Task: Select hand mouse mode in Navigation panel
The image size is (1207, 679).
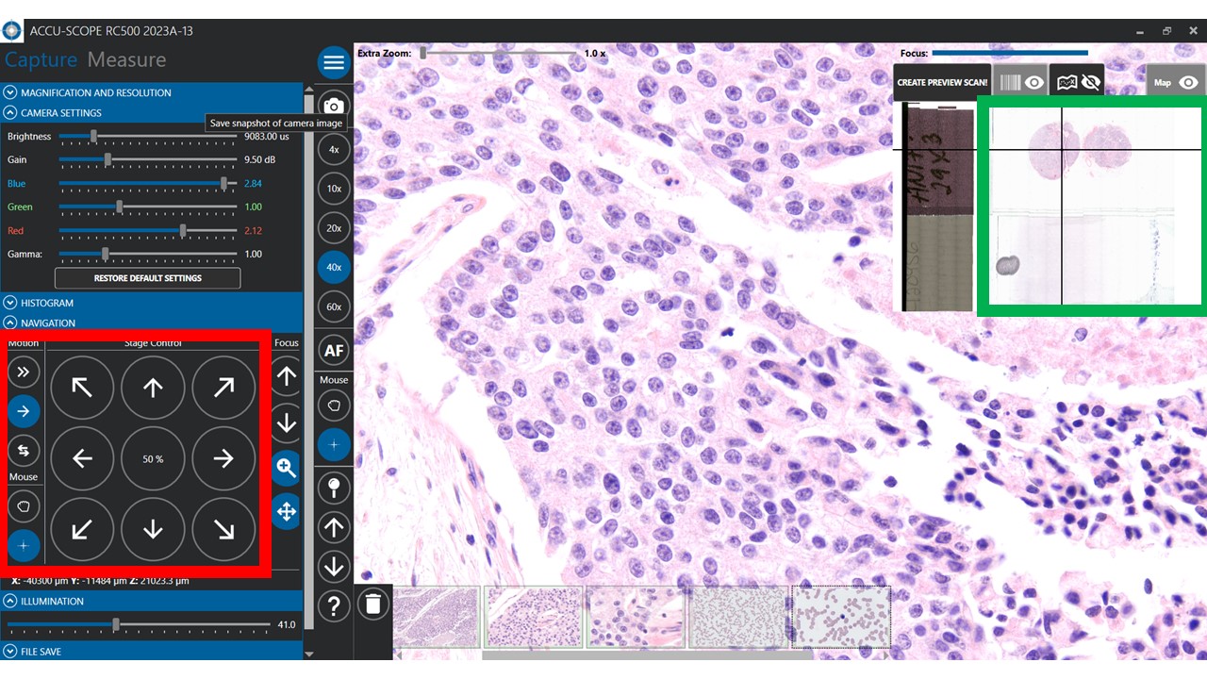Action: tap(24, 506)
